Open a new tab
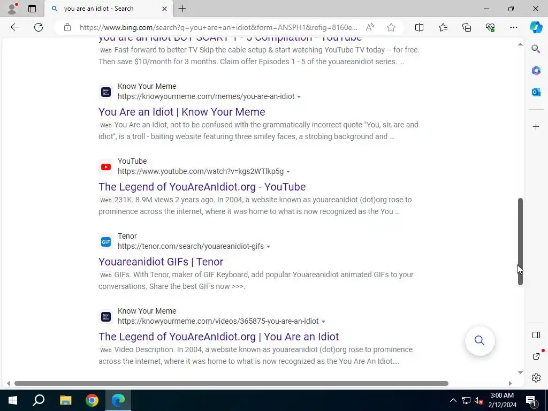Viewport: 548px width, 411px height. (x=182, y=9)
